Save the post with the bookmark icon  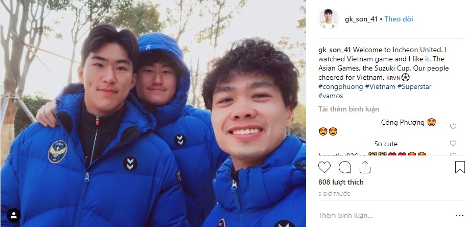pyautogui.click(x=460, y=167)
